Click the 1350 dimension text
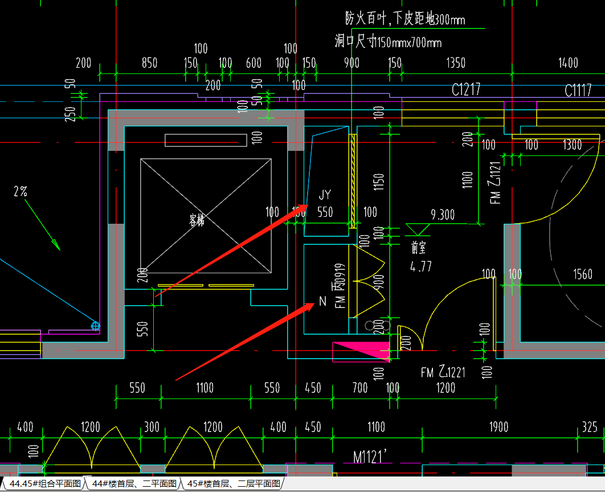Image resolution: width=605 pixels, height=493 pixels. (x=456, y=63)
